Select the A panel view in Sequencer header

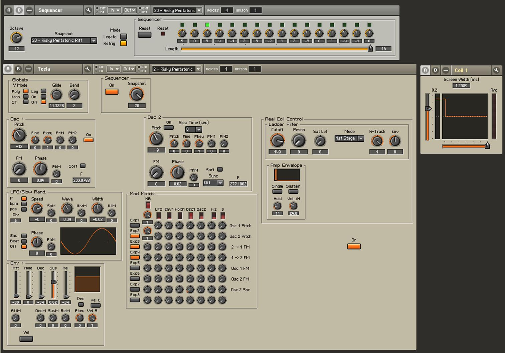pos(9,10)
